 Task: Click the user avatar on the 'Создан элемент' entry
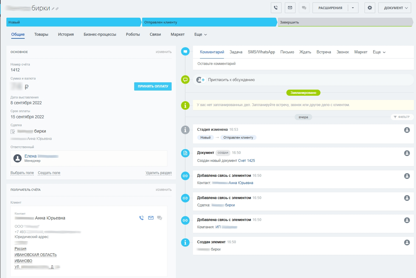[x=407, y=242]
